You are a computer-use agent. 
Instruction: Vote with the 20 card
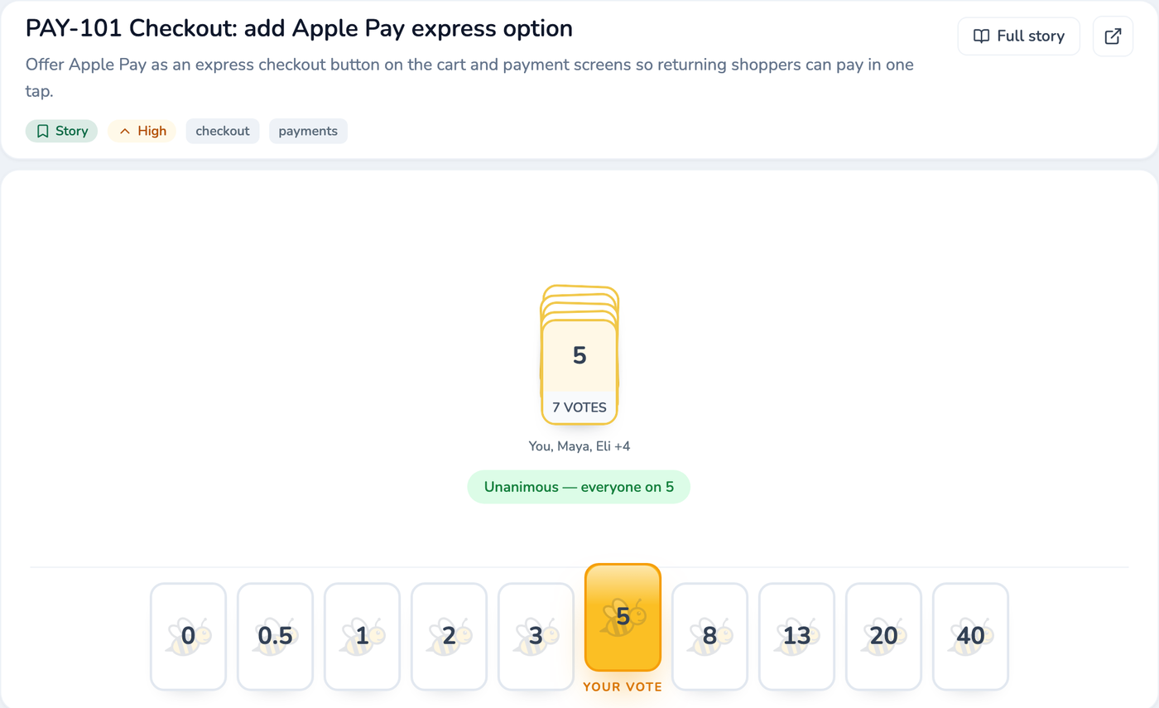(x=883, y=636)
